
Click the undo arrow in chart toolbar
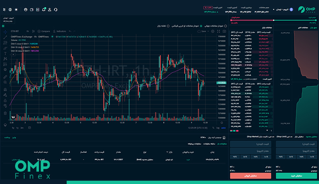[x=70, y=31]
